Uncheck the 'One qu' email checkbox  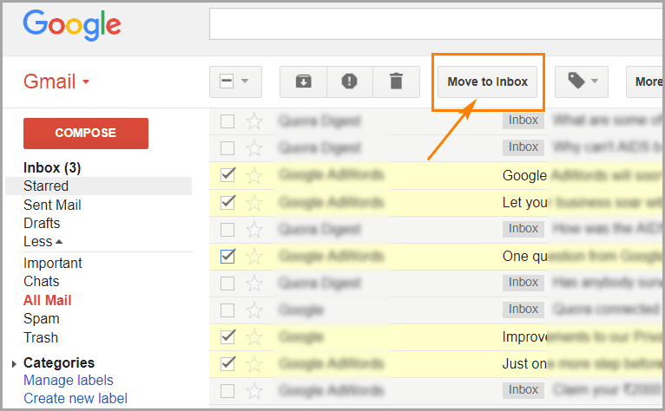(x=227, y=257)
